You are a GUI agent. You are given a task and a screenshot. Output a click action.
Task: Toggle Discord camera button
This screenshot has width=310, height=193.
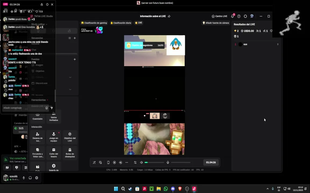(x=7, y=168)
